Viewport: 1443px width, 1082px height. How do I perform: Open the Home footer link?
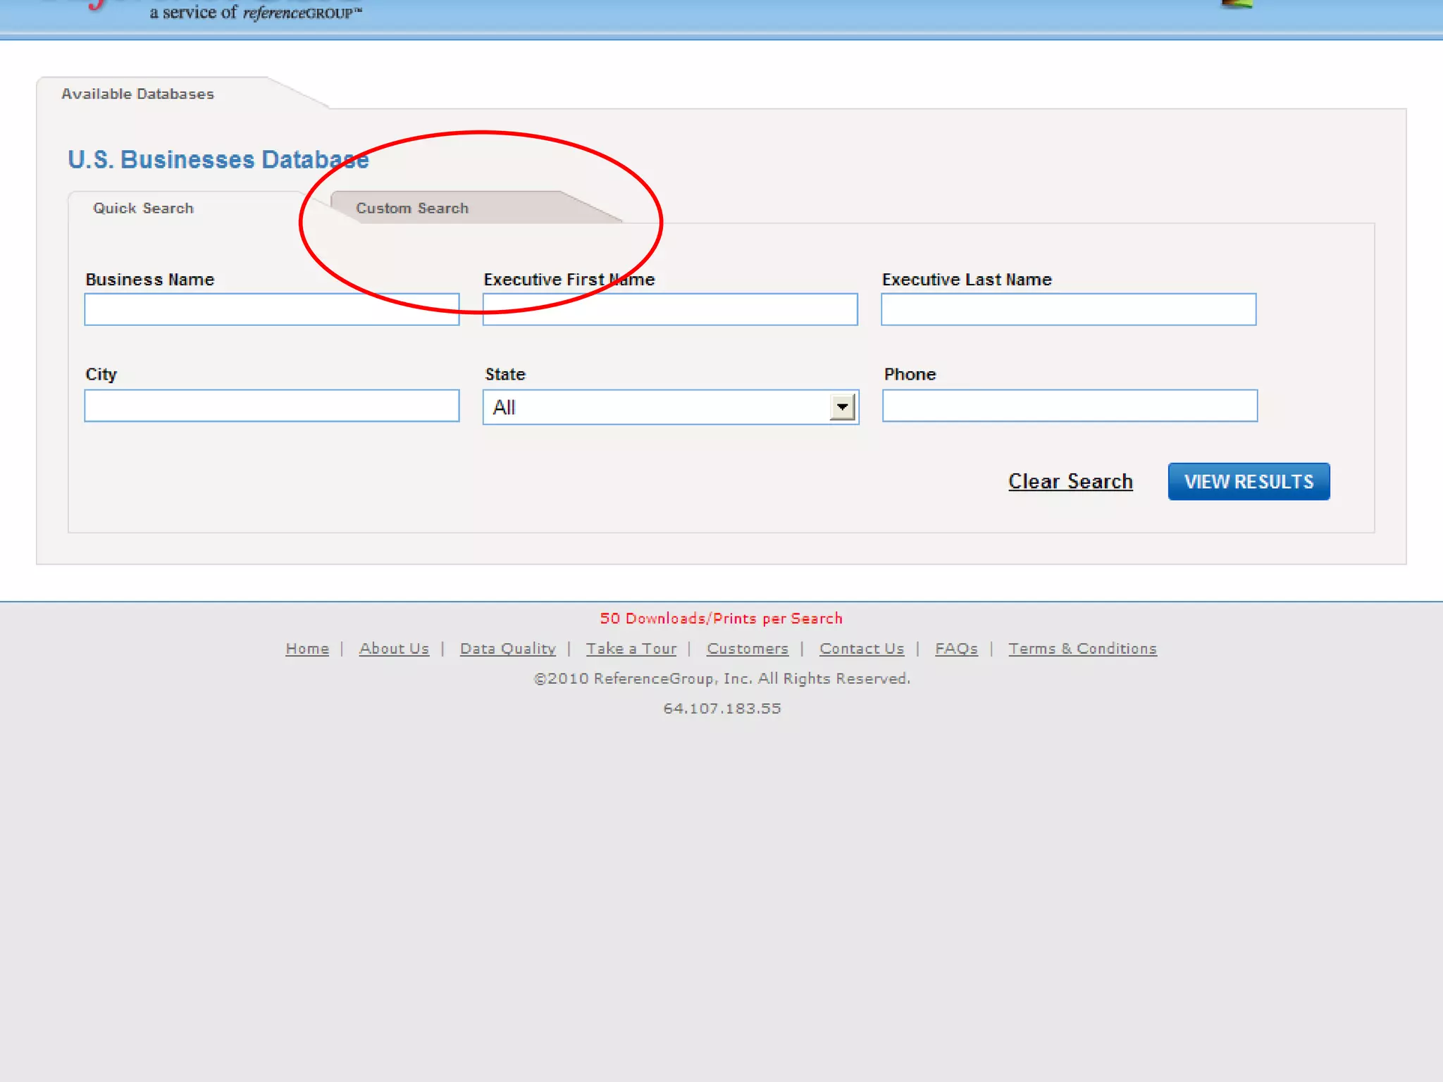pyautogui.click(x=307, y=649)
